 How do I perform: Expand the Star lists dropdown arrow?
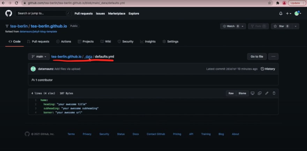pos(295,26)
